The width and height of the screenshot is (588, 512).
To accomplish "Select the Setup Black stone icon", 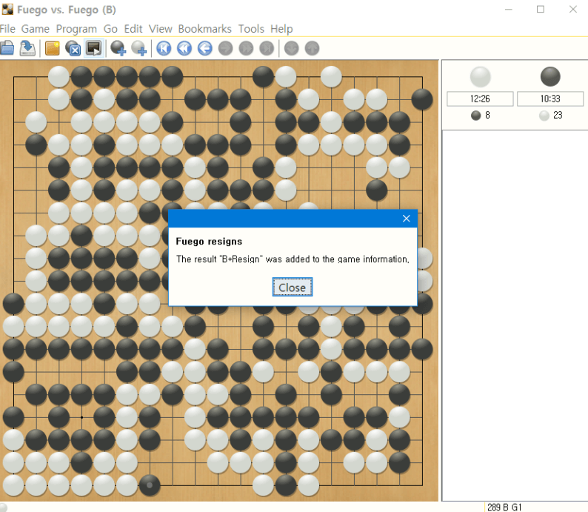I will click(118, 48).
